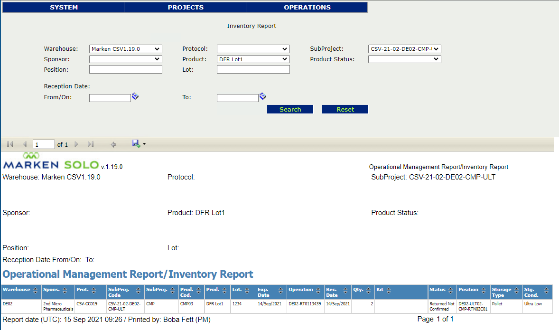Click the Reset button
The width and height of the screenshot is (559, 330).
[345, 110]
